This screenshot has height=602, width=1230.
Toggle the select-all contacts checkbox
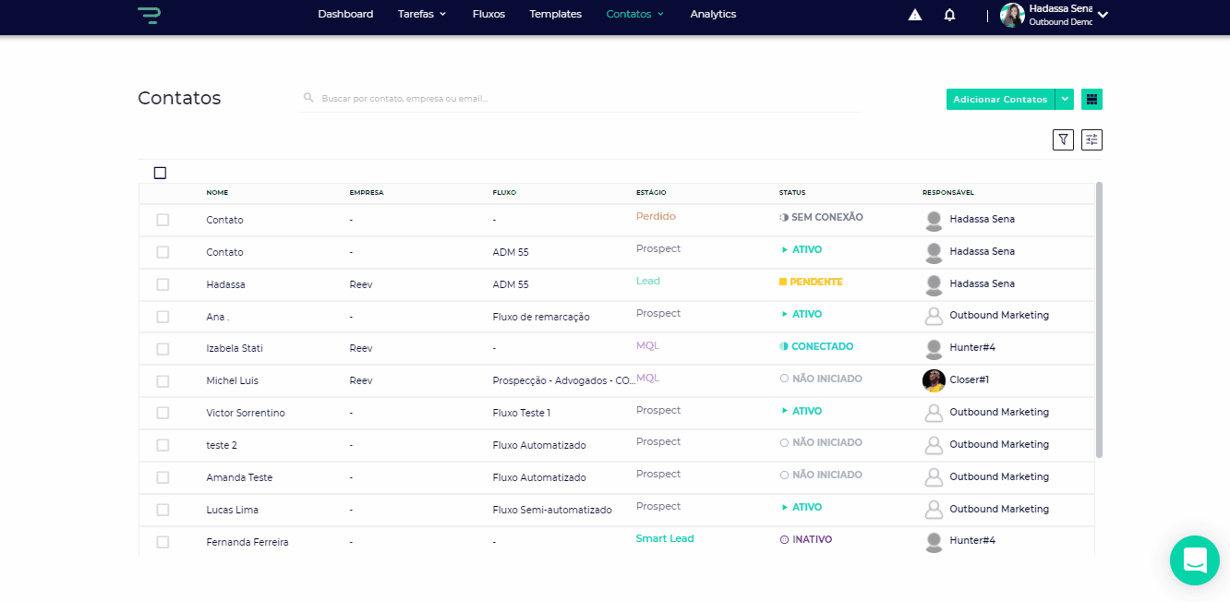tap(161, 173)
